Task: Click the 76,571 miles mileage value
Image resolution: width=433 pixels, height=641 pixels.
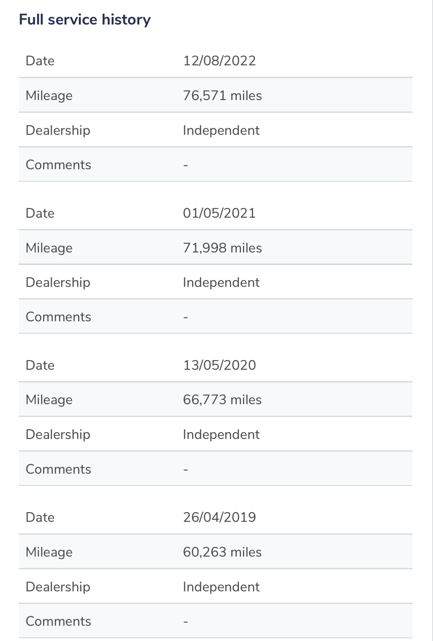Action: (222, 96)
